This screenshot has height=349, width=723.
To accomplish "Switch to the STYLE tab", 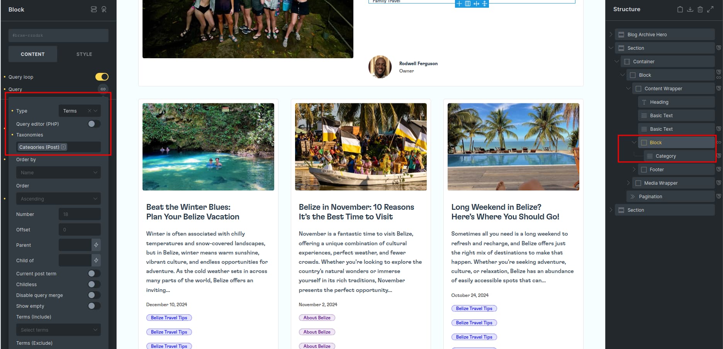I will pyautogui.click(x=84, y=54).
